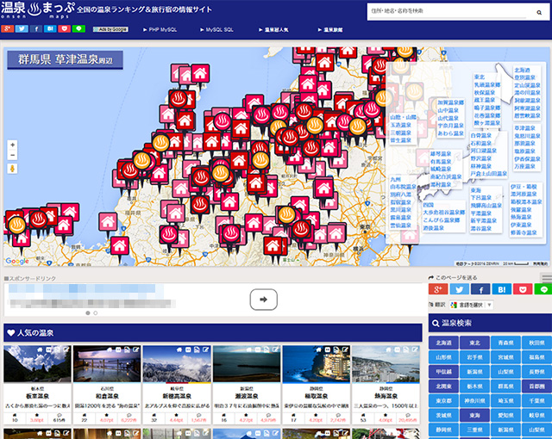Click the Facebook icon in the sidebar share row
Screen dimensions: 552x439
480,289
